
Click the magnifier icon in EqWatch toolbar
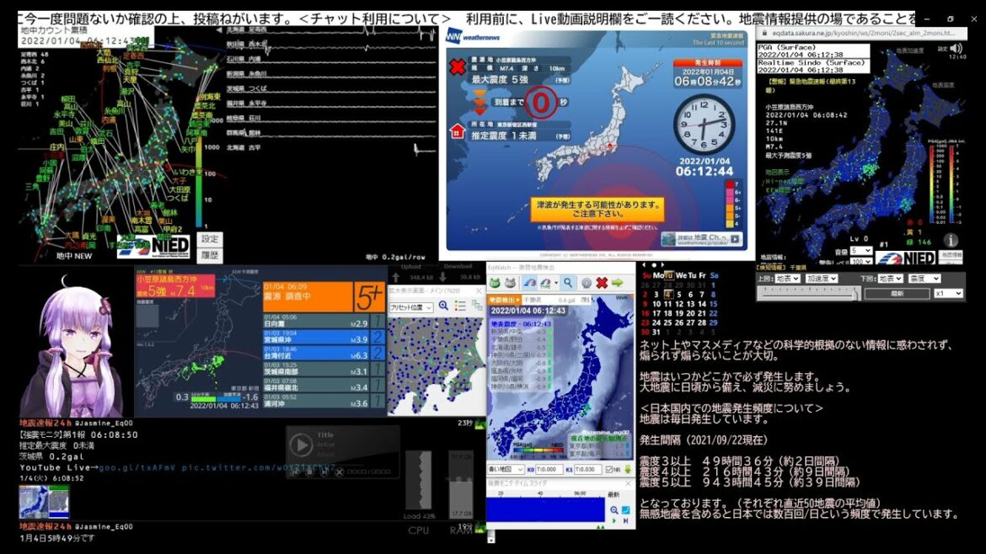pyautogui.click(x=568, y=283)
